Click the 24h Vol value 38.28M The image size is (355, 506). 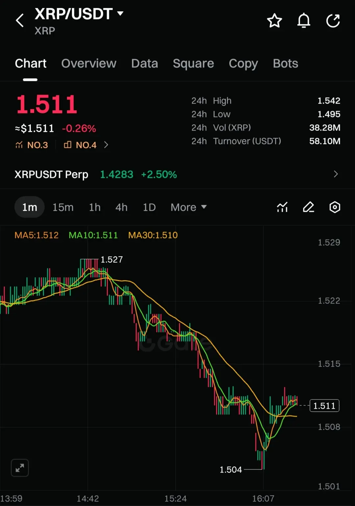[x=325, y=128]
